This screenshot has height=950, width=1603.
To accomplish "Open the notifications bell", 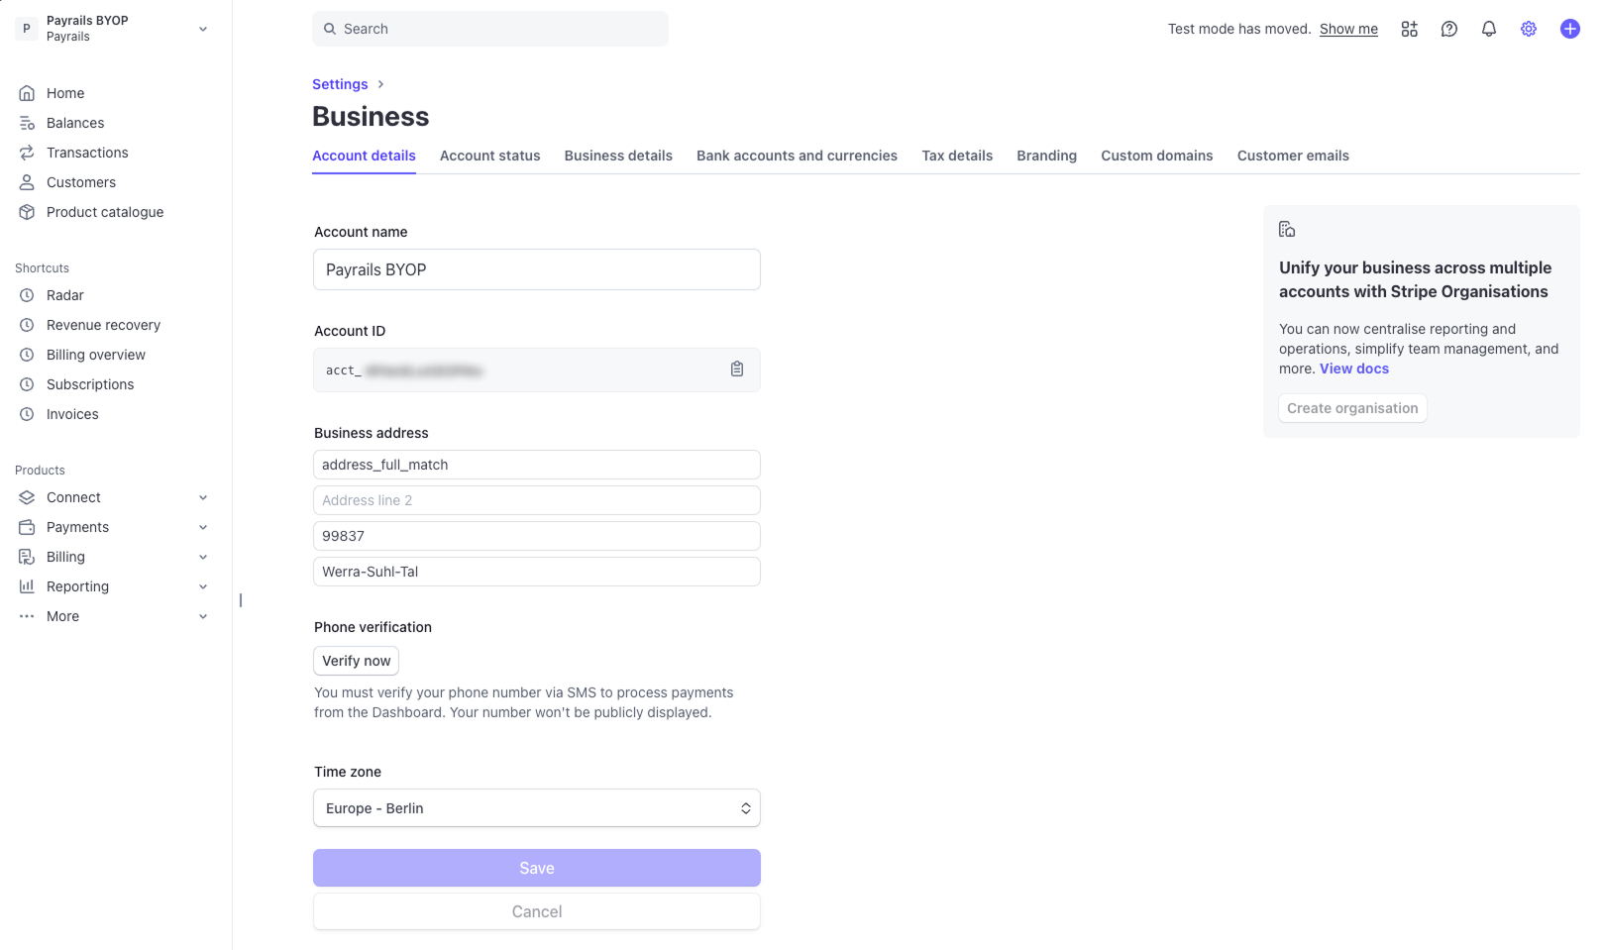I will pyautogui.click(x=1488, y=29).
